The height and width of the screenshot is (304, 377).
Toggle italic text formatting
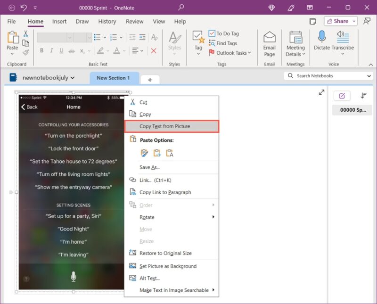pos(51,50)
